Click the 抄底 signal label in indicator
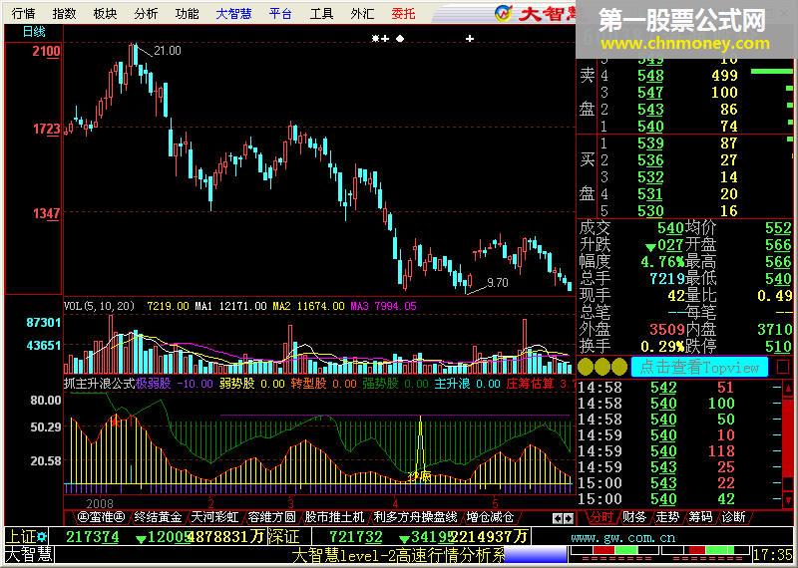798x568 pixels. pos(419,476)
